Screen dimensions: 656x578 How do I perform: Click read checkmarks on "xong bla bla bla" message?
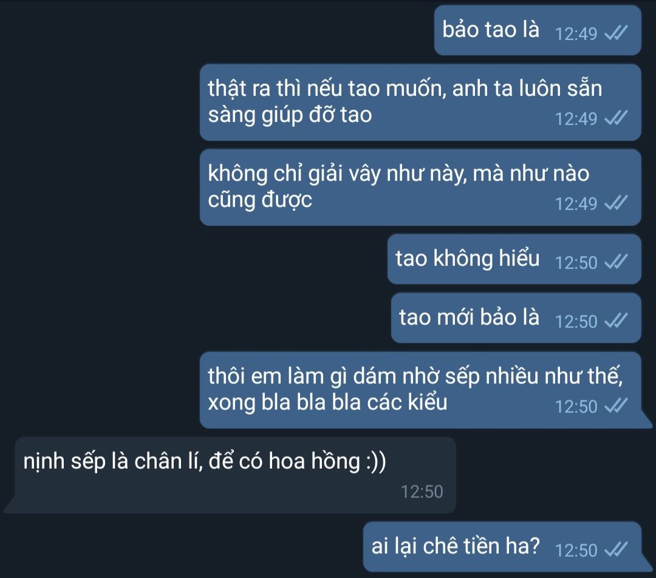pos(617,406)
